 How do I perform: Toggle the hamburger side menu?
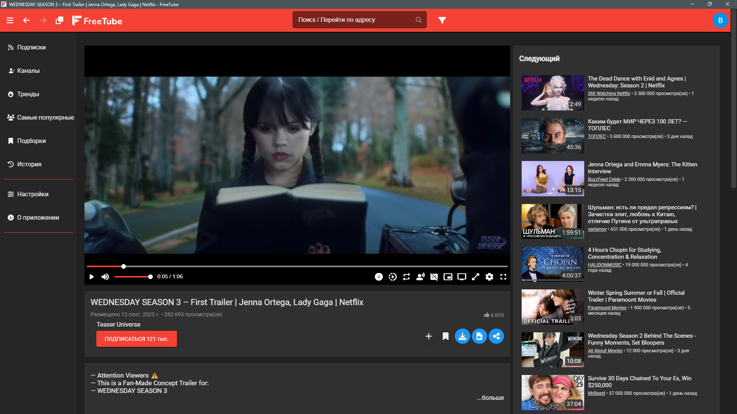[x=10, y=20]
